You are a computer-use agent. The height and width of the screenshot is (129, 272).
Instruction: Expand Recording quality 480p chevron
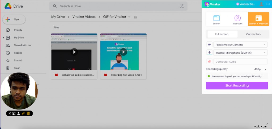(x=265, y=69)
